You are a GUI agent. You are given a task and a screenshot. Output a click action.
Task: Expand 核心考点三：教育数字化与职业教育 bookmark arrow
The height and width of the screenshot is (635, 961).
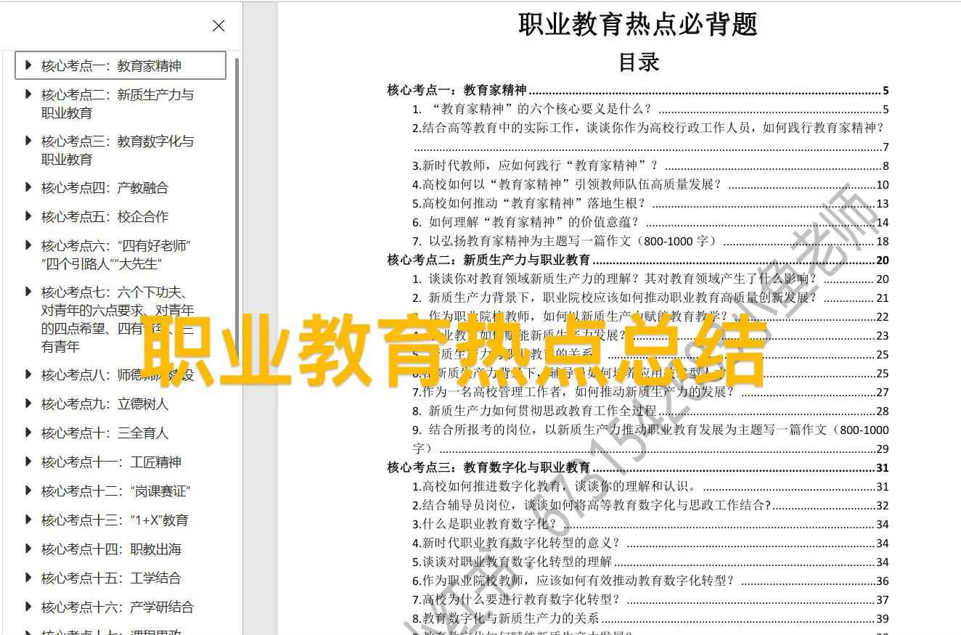point(28,141)
